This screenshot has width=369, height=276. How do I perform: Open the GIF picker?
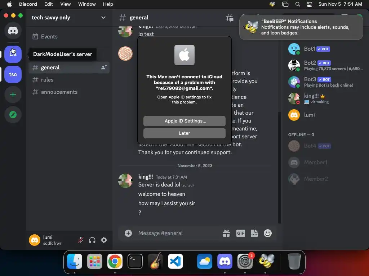coord(240,233)
